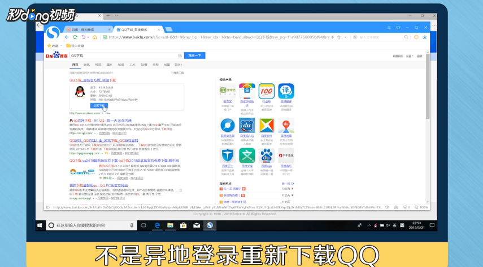Open the 百度手机助手 product icon
The image size is (483, 267).
point(247,91)
